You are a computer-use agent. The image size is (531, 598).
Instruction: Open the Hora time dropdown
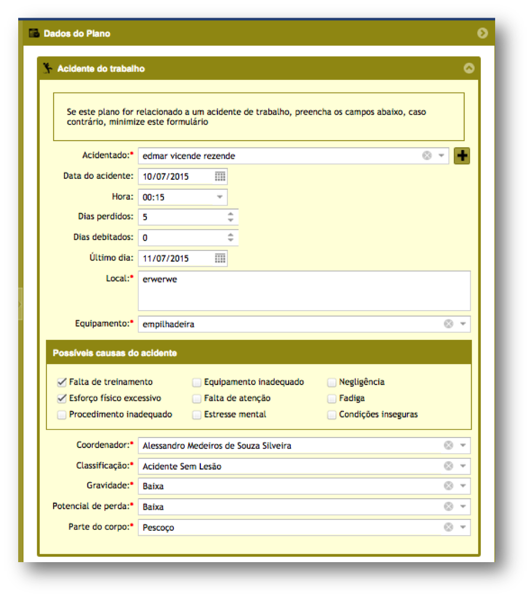220,197
